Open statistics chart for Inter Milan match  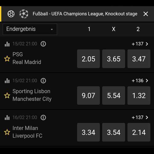7,117
